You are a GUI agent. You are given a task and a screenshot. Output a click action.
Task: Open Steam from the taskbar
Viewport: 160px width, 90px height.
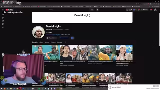[45, 89]
